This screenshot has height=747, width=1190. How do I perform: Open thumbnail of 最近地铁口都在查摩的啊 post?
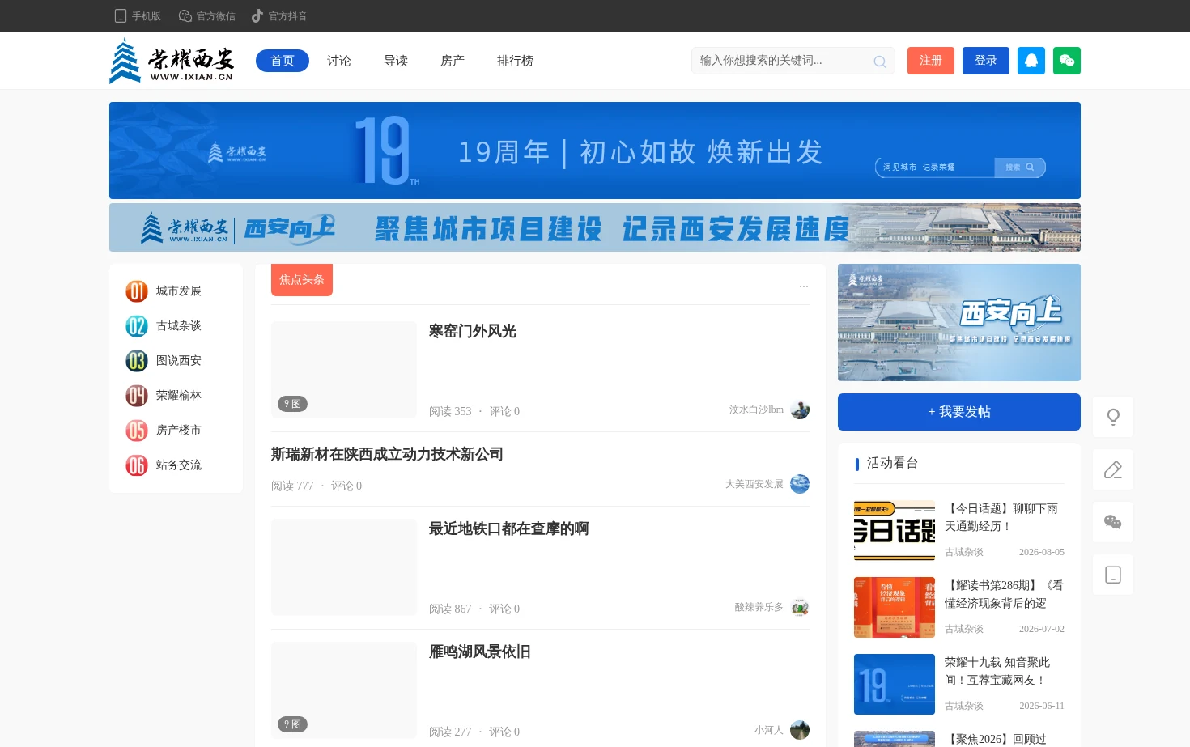344,567
